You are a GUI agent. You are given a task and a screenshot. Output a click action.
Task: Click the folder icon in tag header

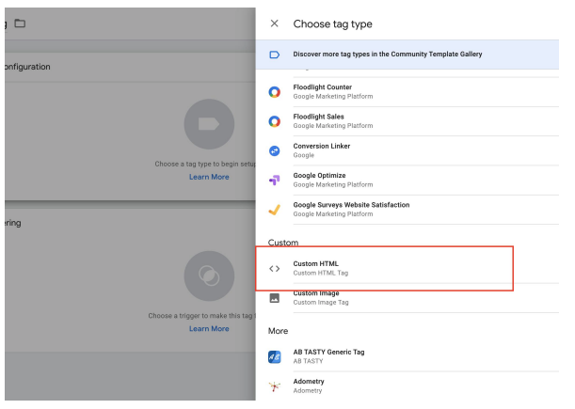click(x=20, y=24)
